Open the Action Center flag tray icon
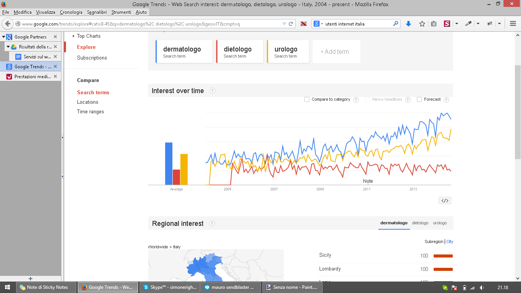The height and width of the screenshot is (293, 521). (455, 288)
